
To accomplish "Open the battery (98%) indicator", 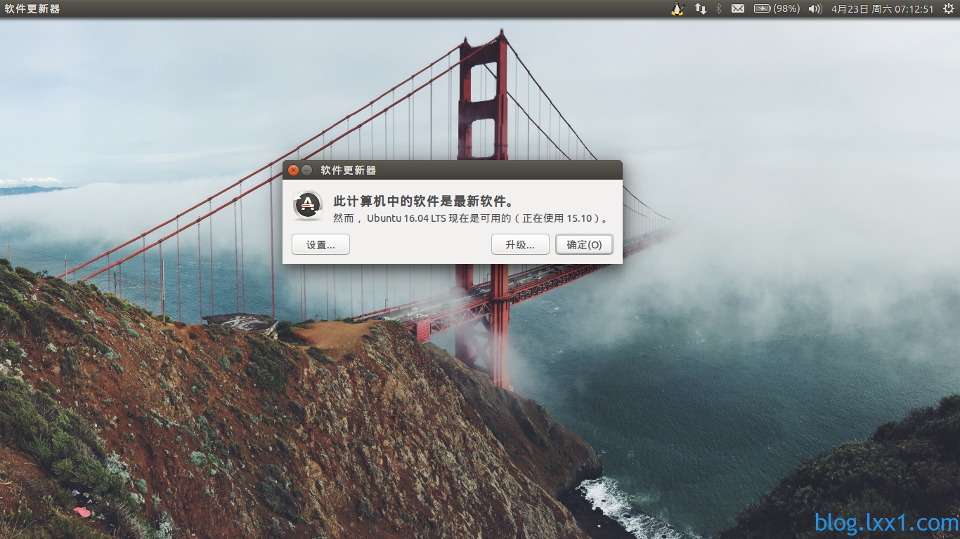I will pos(777,8).
